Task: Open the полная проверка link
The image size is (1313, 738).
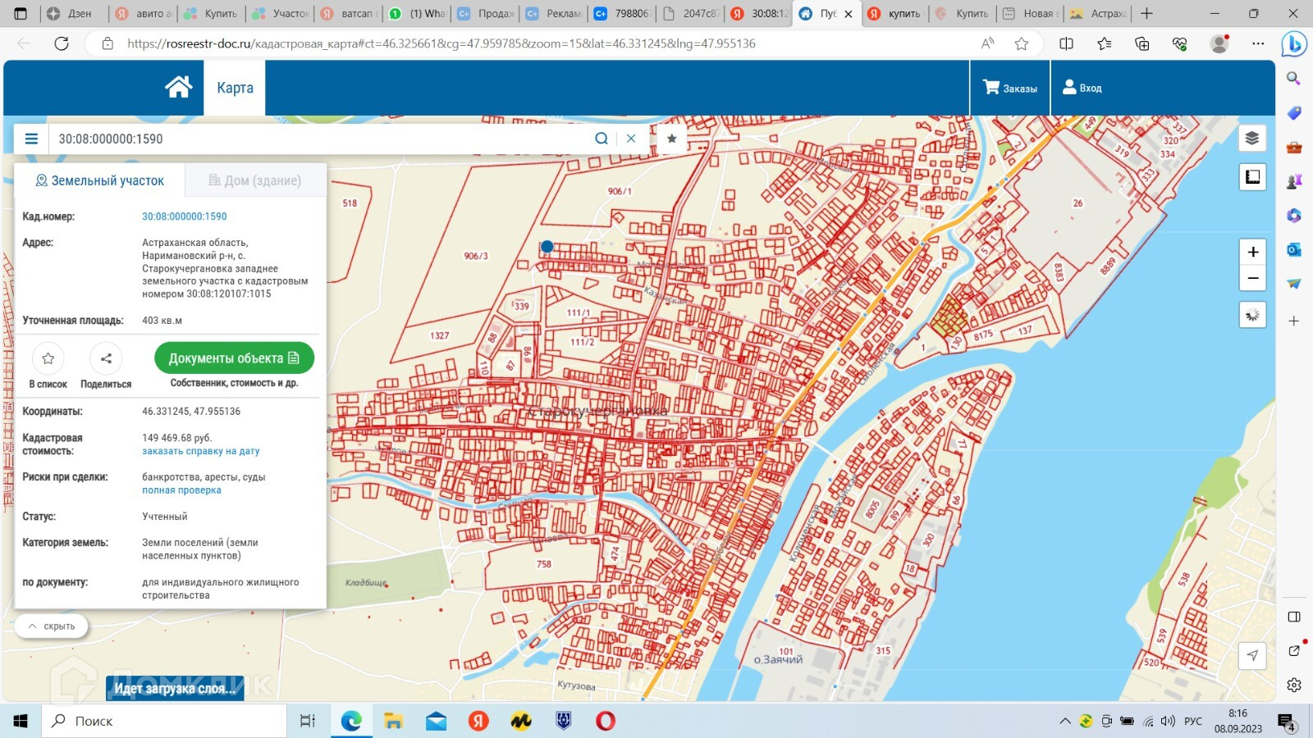Action: 181,490
